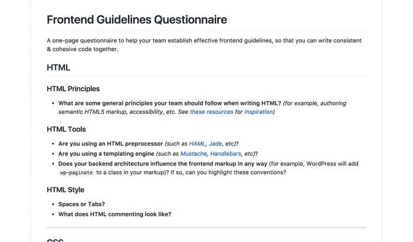Open the "these resources" link
Image resolution: width=413 pixels, height=242 pixels.
pos(211,112)
